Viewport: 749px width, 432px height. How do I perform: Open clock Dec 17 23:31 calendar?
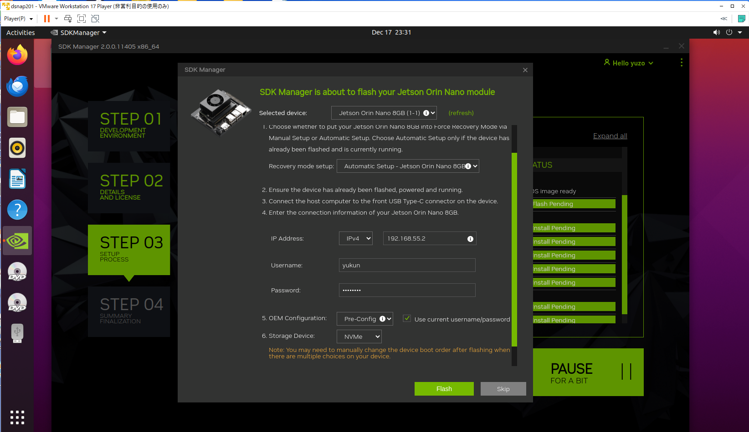(391, 32)
